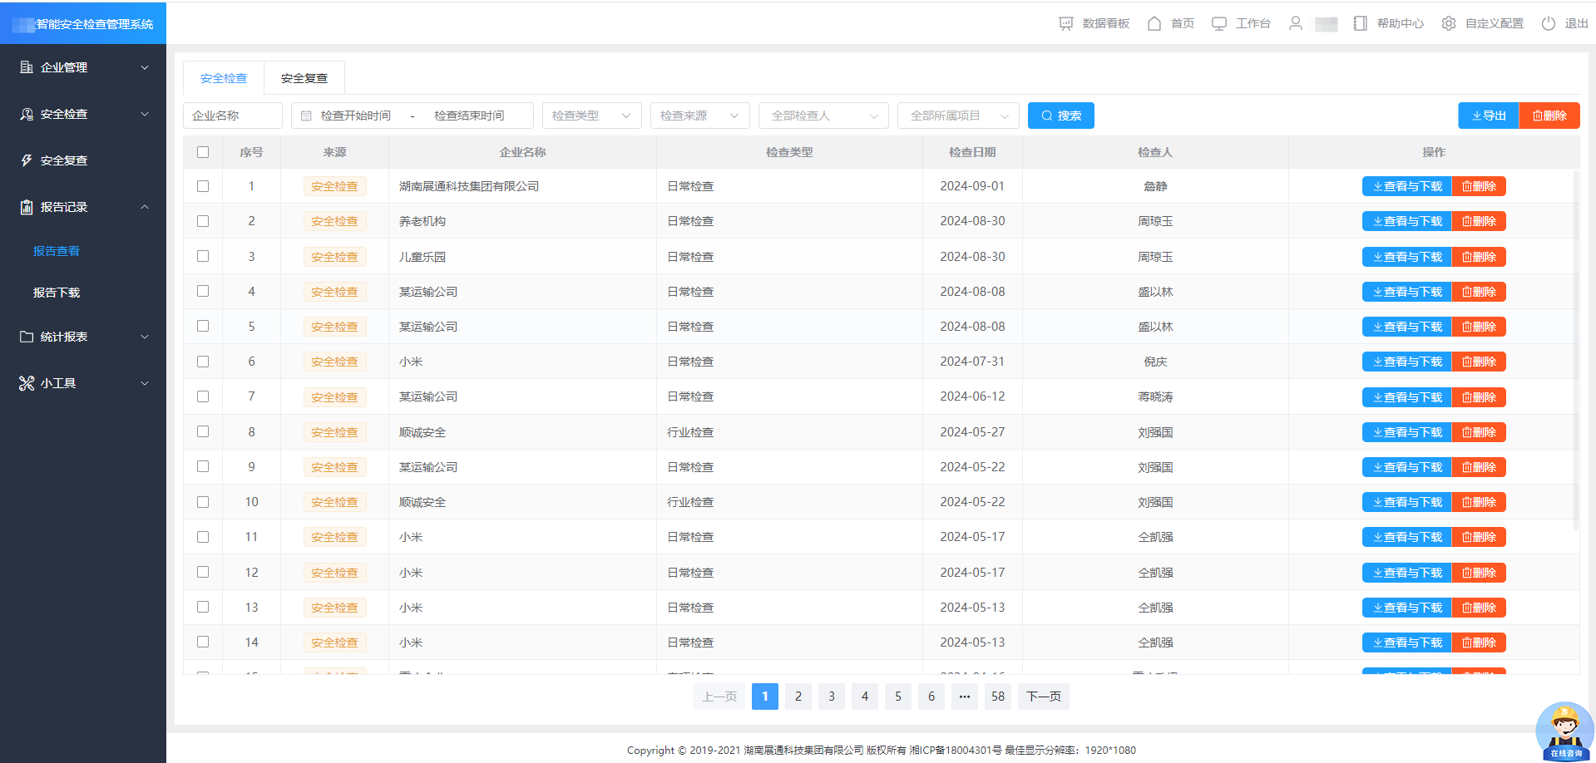Click the 退出 power icon
The width and height of the screenshot is (1596, 763).
1548,23
